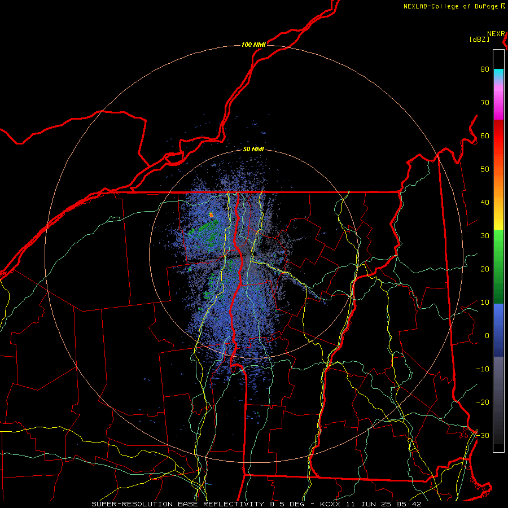Click the 60 value on the dBZ scale
The height and width of the screenshot is (508, 508).
tap(485, 135)
